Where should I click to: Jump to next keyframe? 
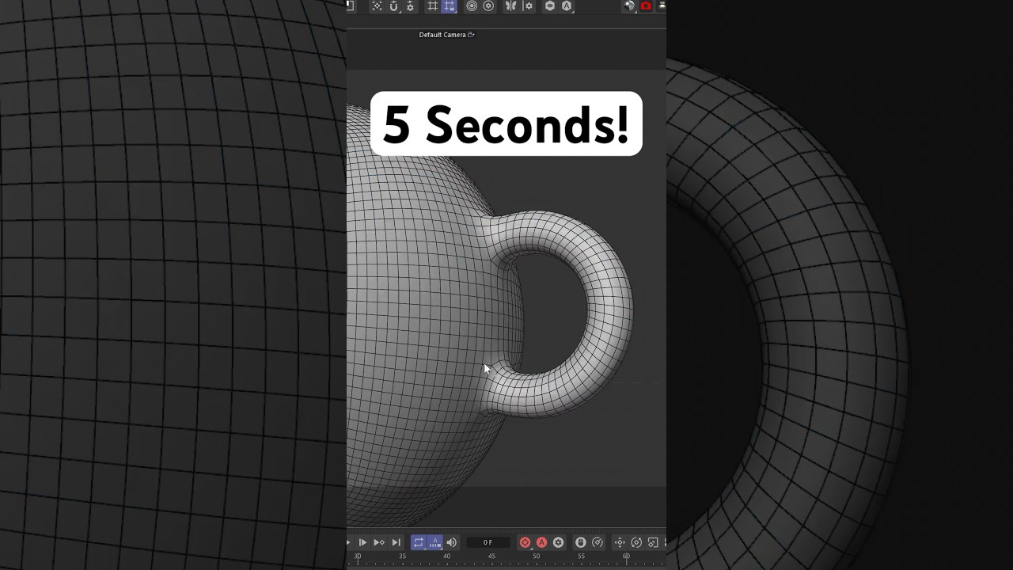[379, 542]
